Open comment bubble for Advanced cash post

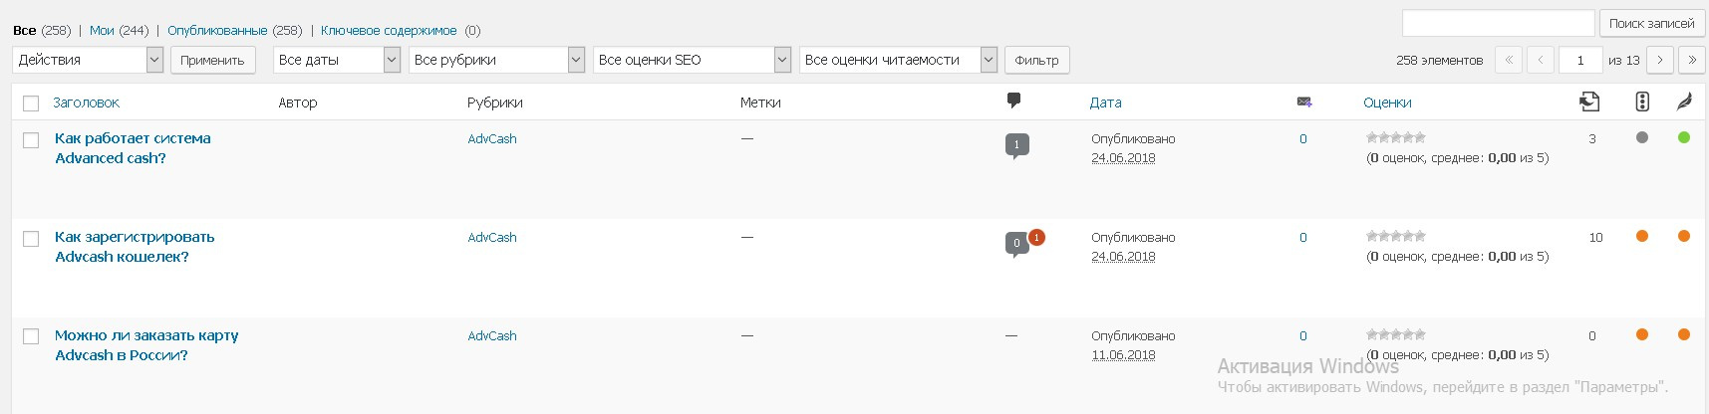[x=1016, y=145]
